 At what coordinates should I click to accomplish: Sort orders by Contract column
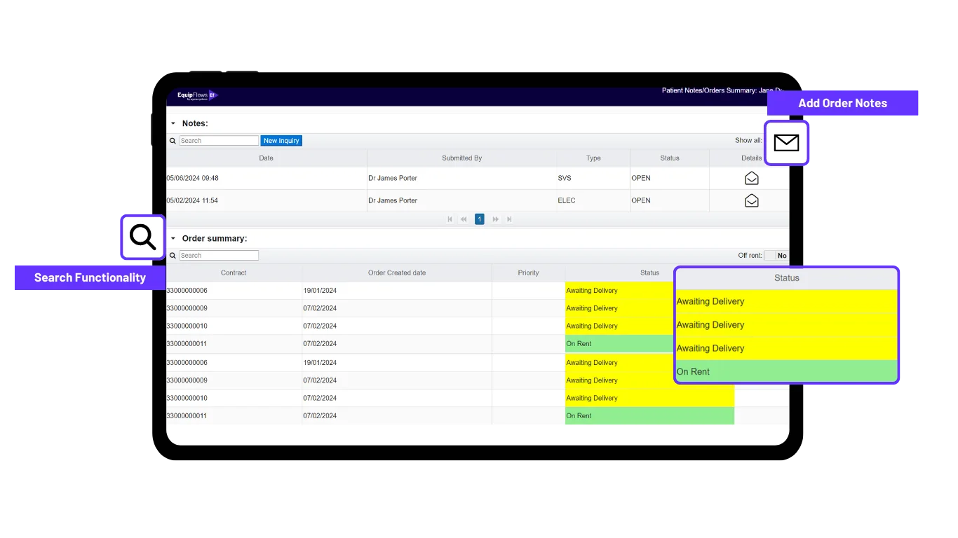click(x=234, y=273)
